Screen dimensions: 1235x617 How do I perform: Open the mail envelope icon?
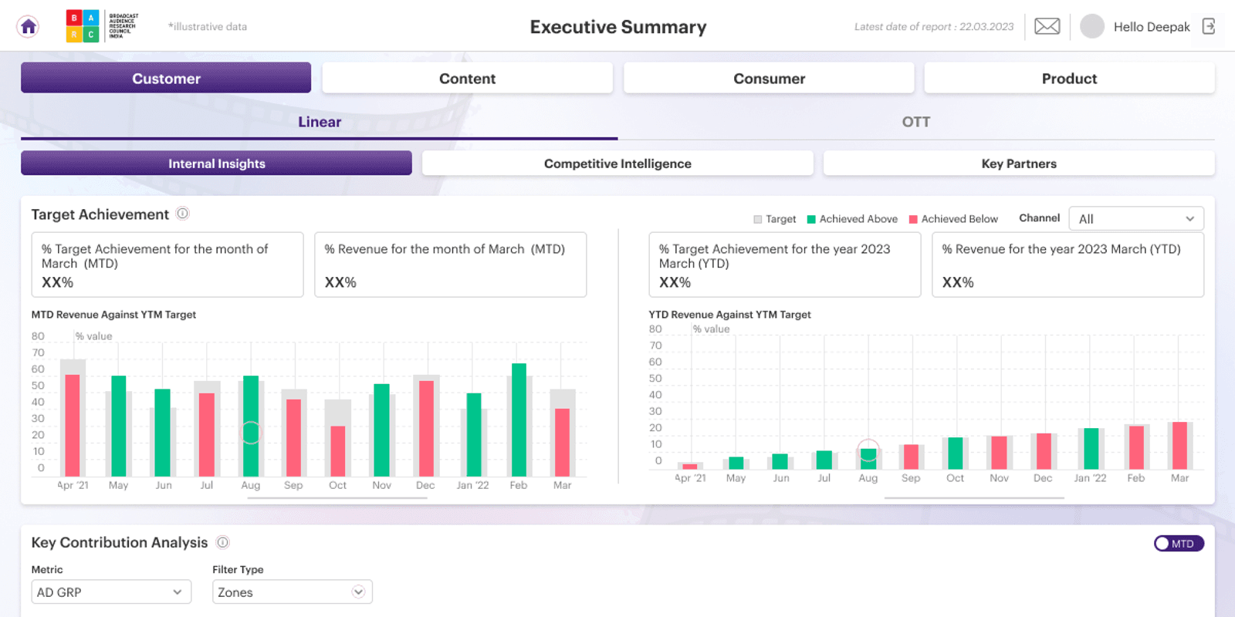pyautogui.click(x=1047, y=26)
